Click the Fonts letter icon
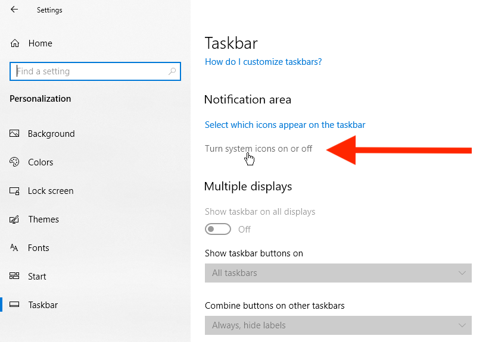Image resolution: width=492 pixels, height=342 pixels. tap(14, 248)
